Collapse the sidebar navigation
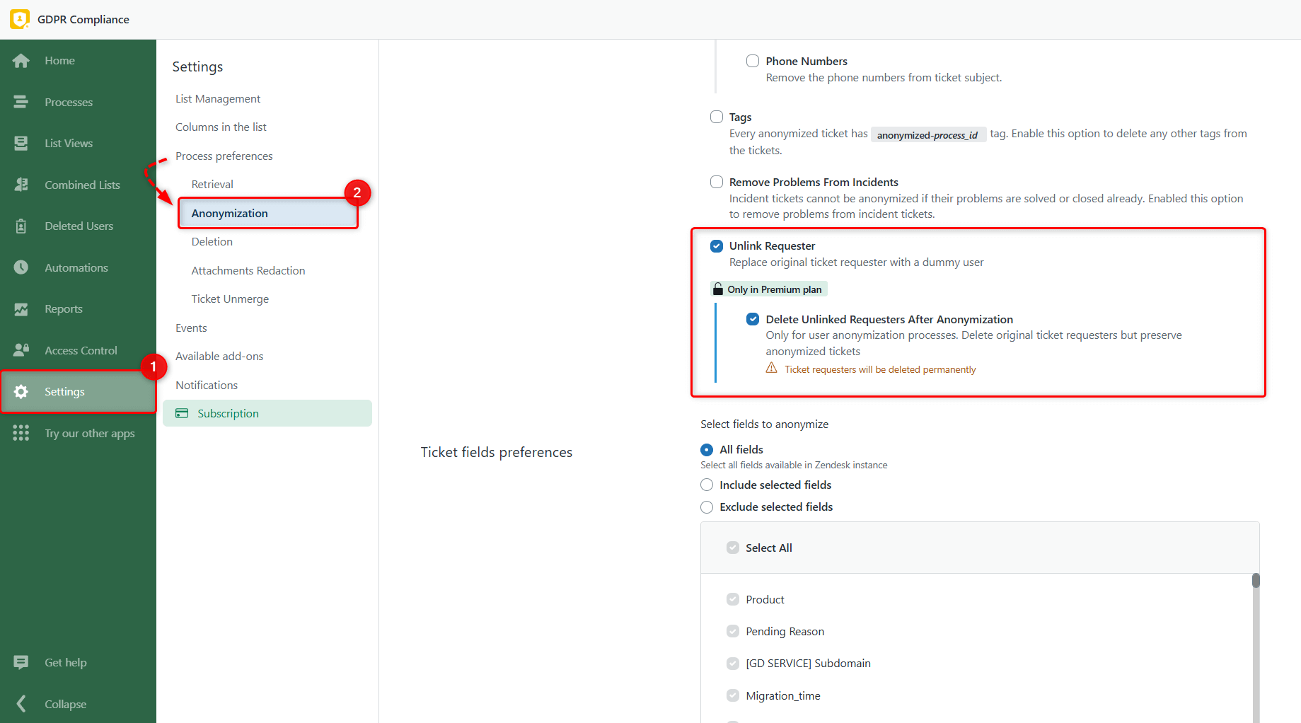This screenshot has width=1301, height=723. point(65,704)
